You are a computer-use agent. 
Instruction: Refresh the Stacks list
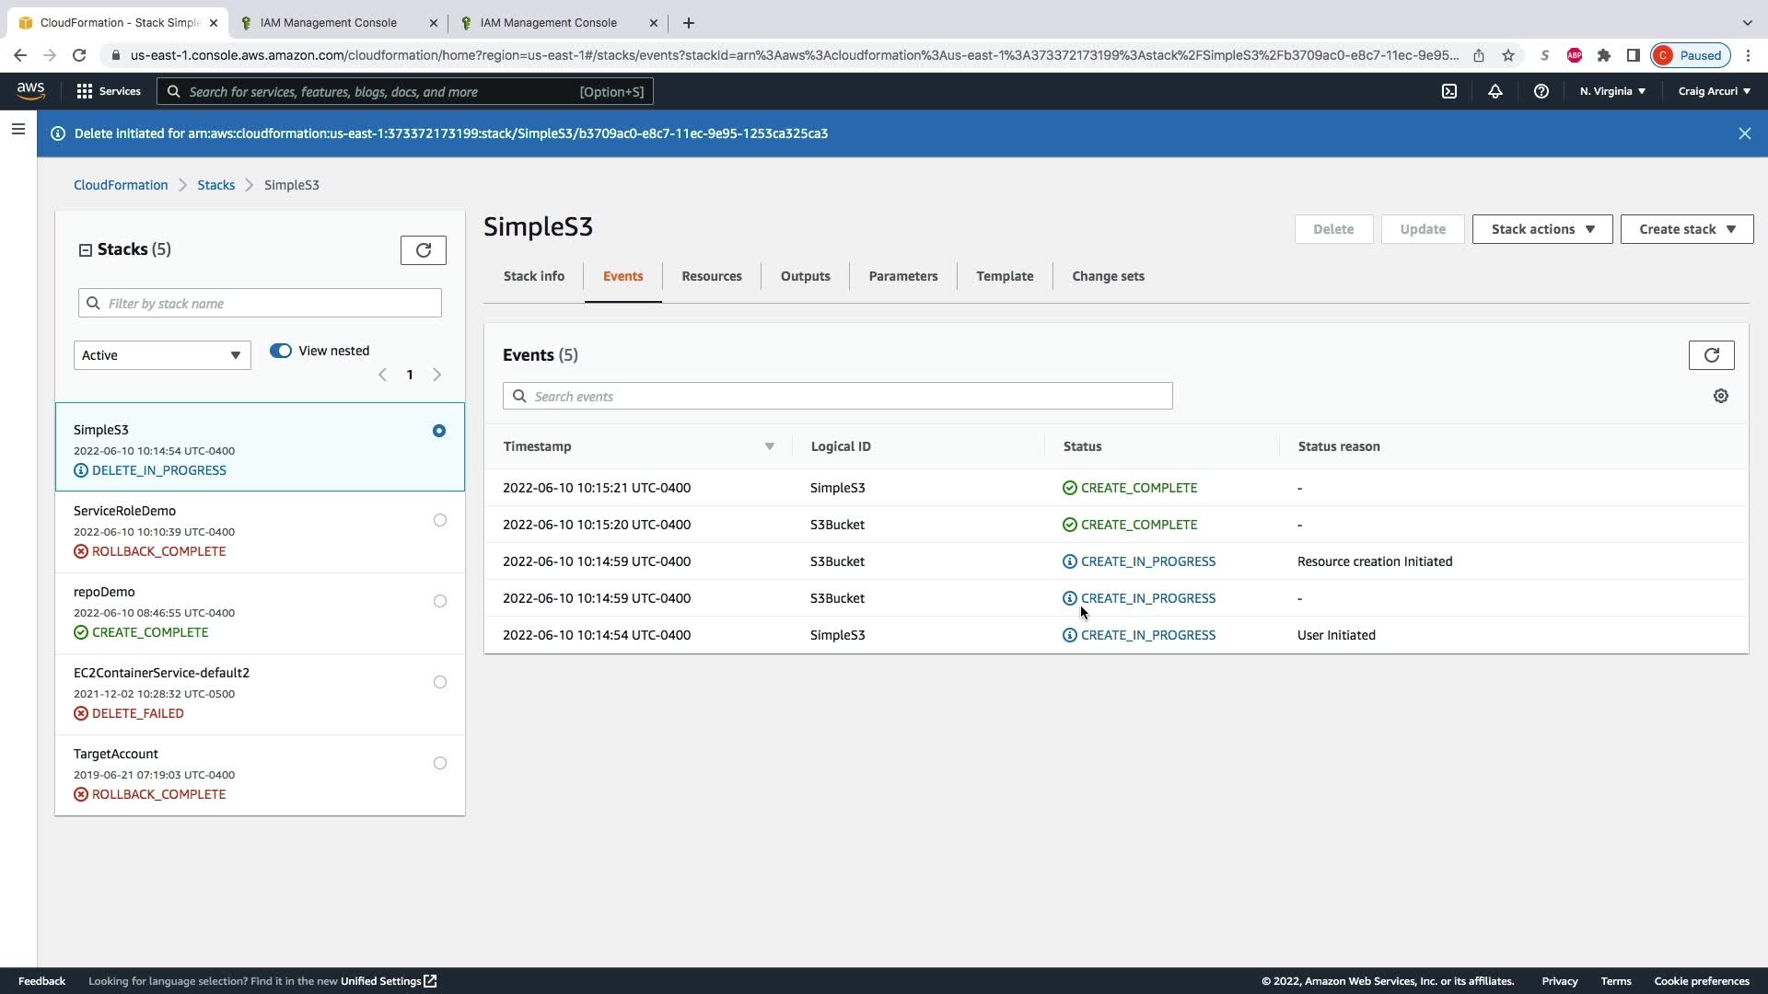424,250
